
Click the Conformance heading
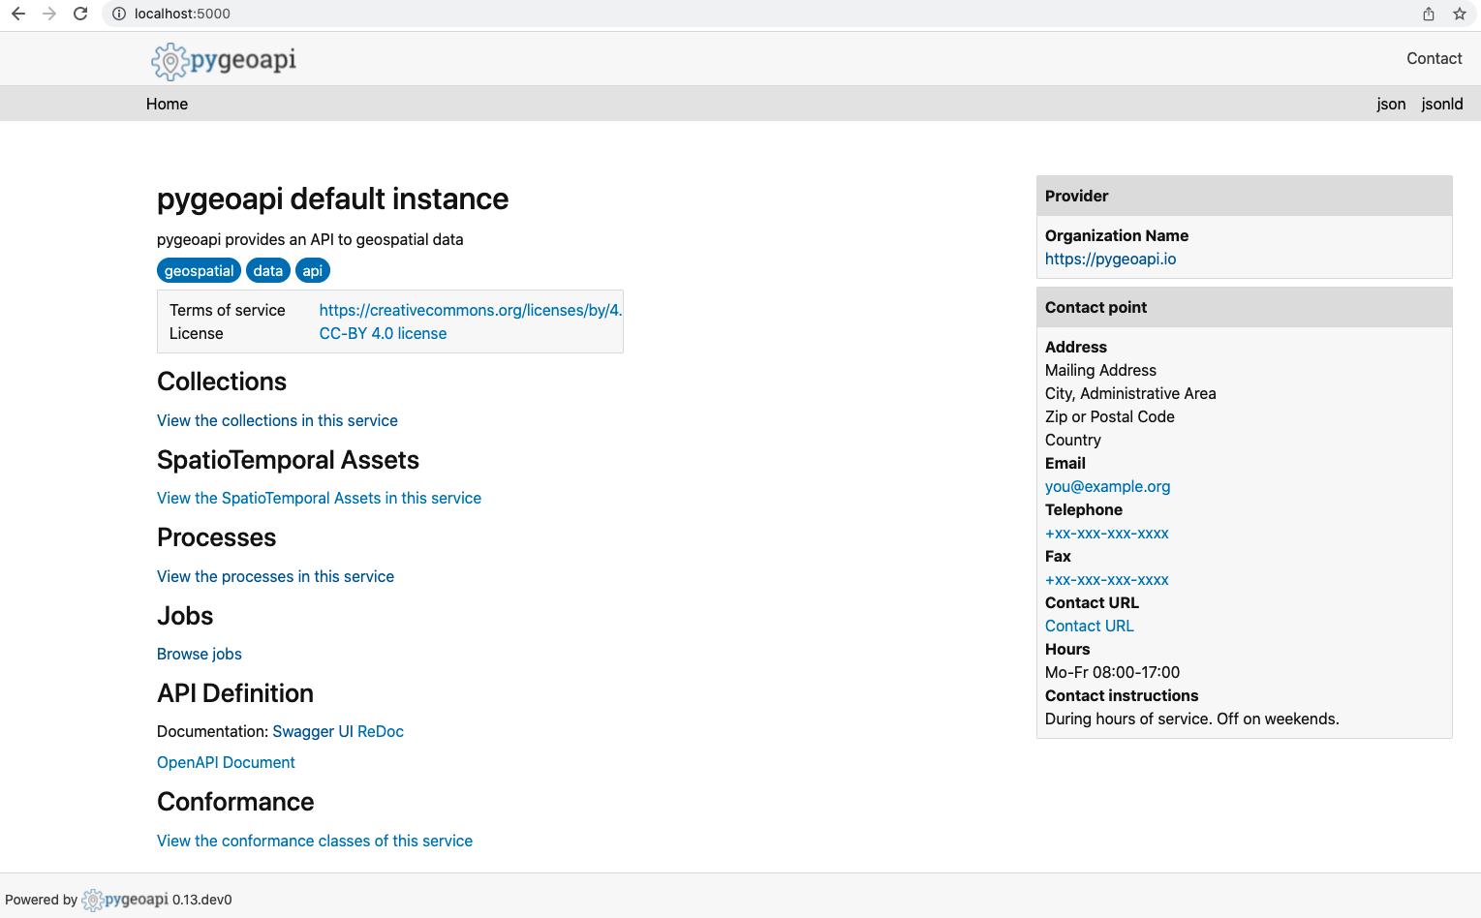235,802
